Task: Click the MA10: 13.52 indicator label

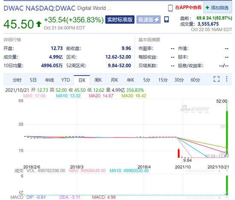Action: coord(68,96)
